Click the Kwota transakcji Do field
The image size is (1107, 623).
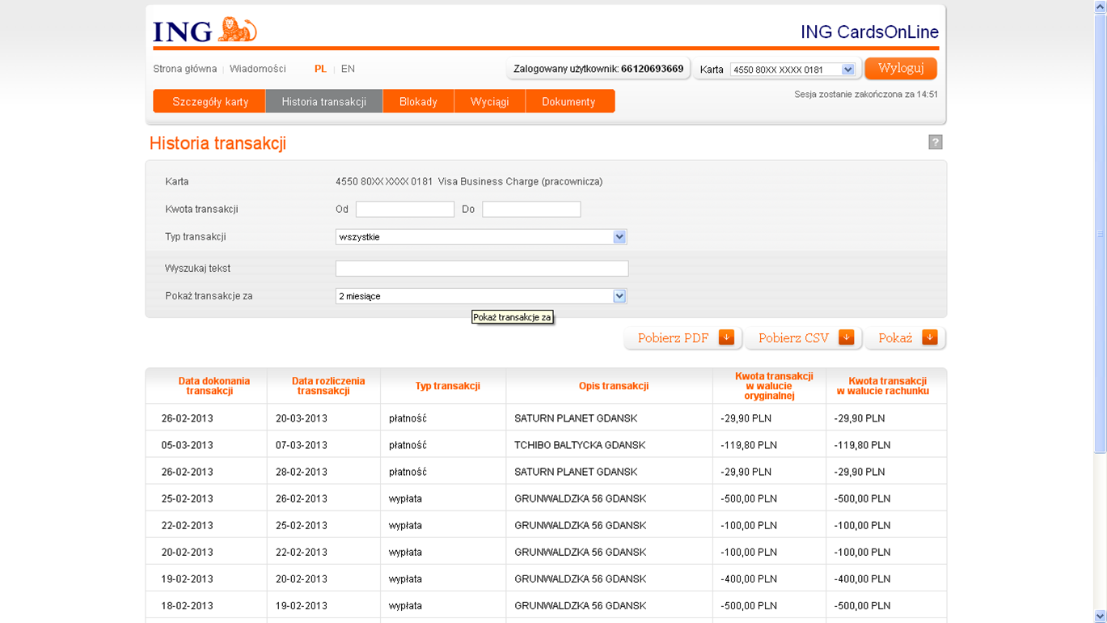click(x=531, y=210)
